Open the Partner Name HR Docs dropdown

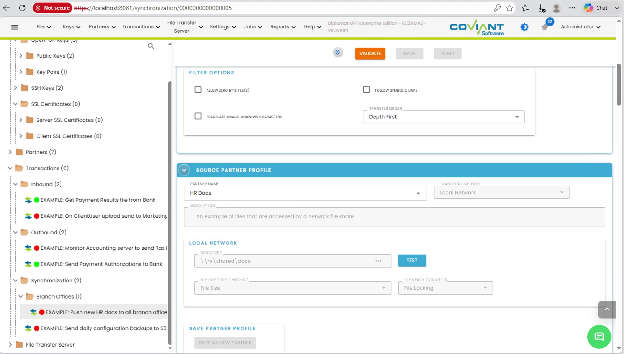(x=305, y=193)
